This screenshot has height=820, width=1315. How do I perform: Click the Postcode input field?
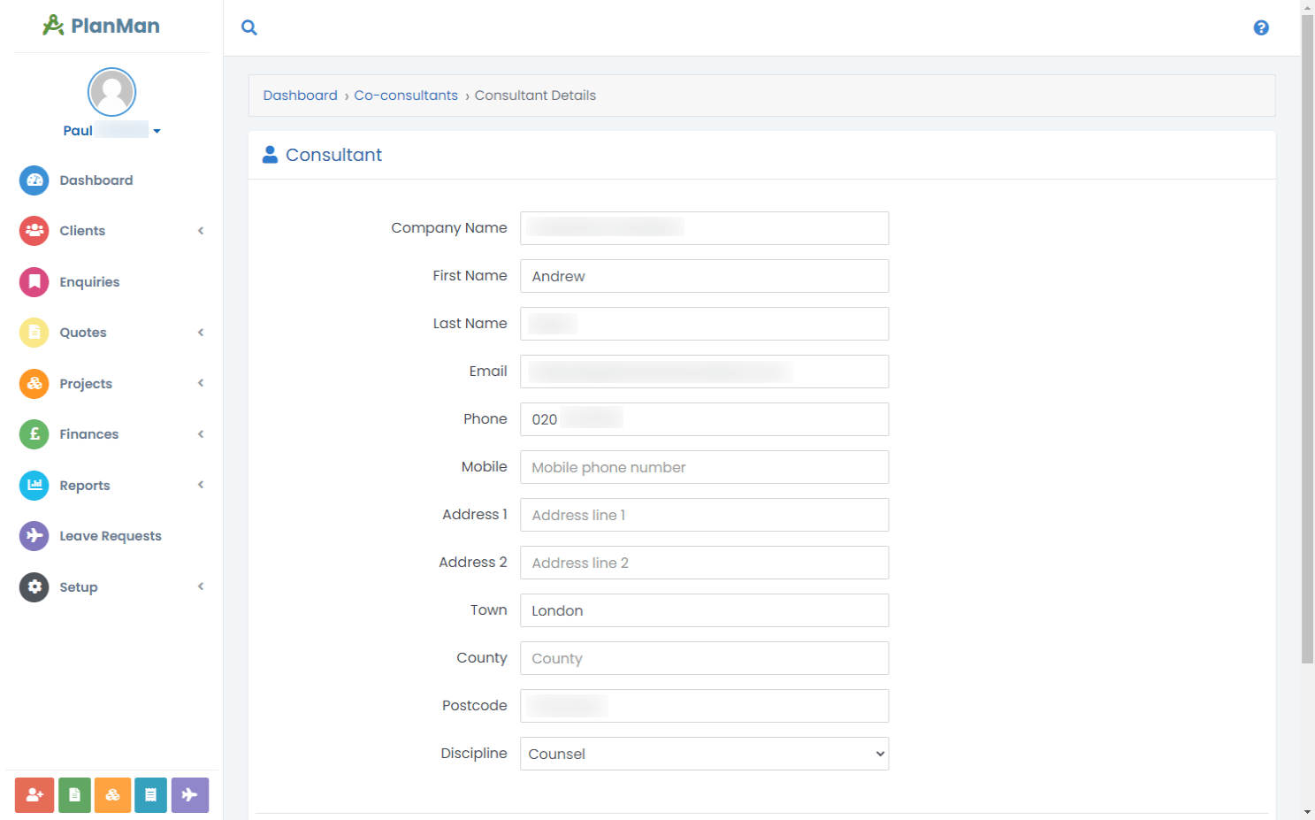(704, 706)
